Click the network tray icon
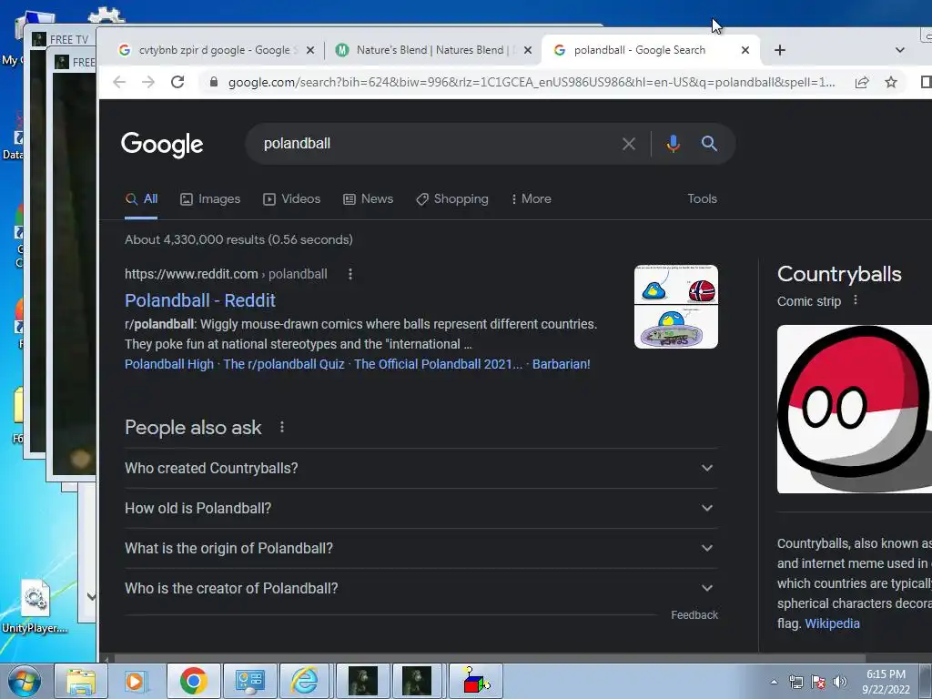This screenshot has height=699, width=932. click(x=795, y=682)
